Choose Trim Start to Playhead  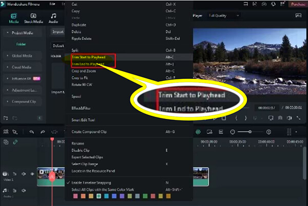tap(89, 57)
